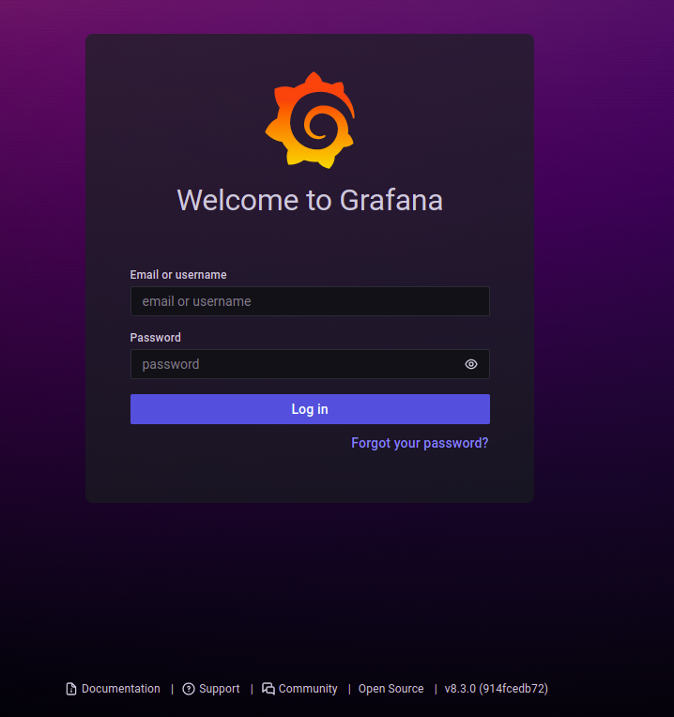Viewport: 674px width, 717px height.
Task: Click empty space below Forgot password inside panel
Action: [310, 477]
